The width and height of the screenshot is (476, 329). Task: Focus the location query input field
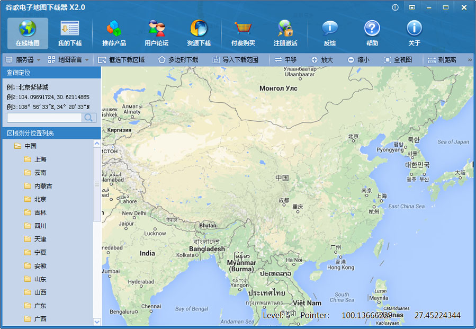coord(44,118)
